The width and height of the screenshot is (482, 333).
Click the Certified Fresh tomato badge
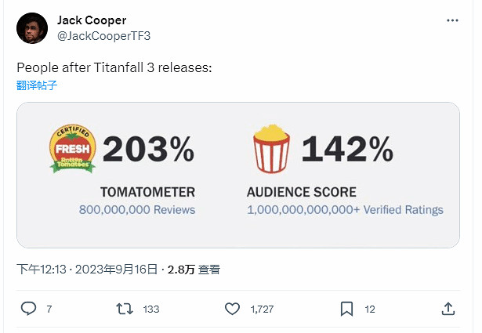[73, 149]
